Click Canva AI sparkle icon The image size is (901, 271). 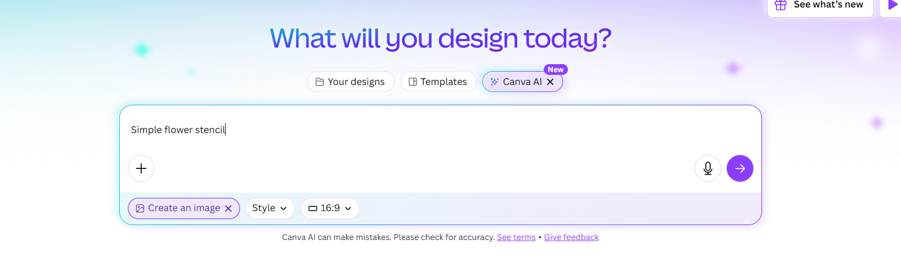click(x=495, y=82)
